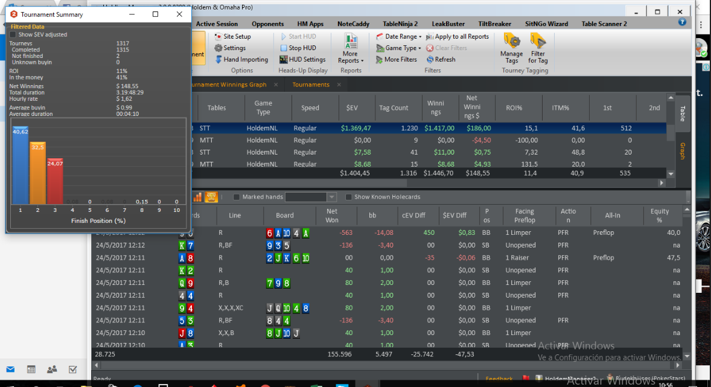711x387 pixels.
Task: Open Mail in the left sidebar
Action: [10, 369]
